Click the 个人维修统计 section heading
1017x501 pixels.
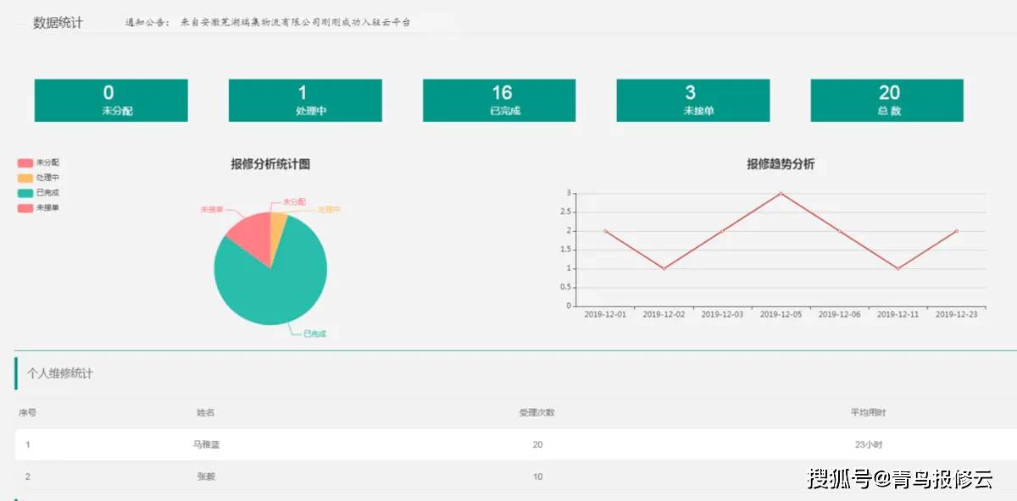(60, 373)
